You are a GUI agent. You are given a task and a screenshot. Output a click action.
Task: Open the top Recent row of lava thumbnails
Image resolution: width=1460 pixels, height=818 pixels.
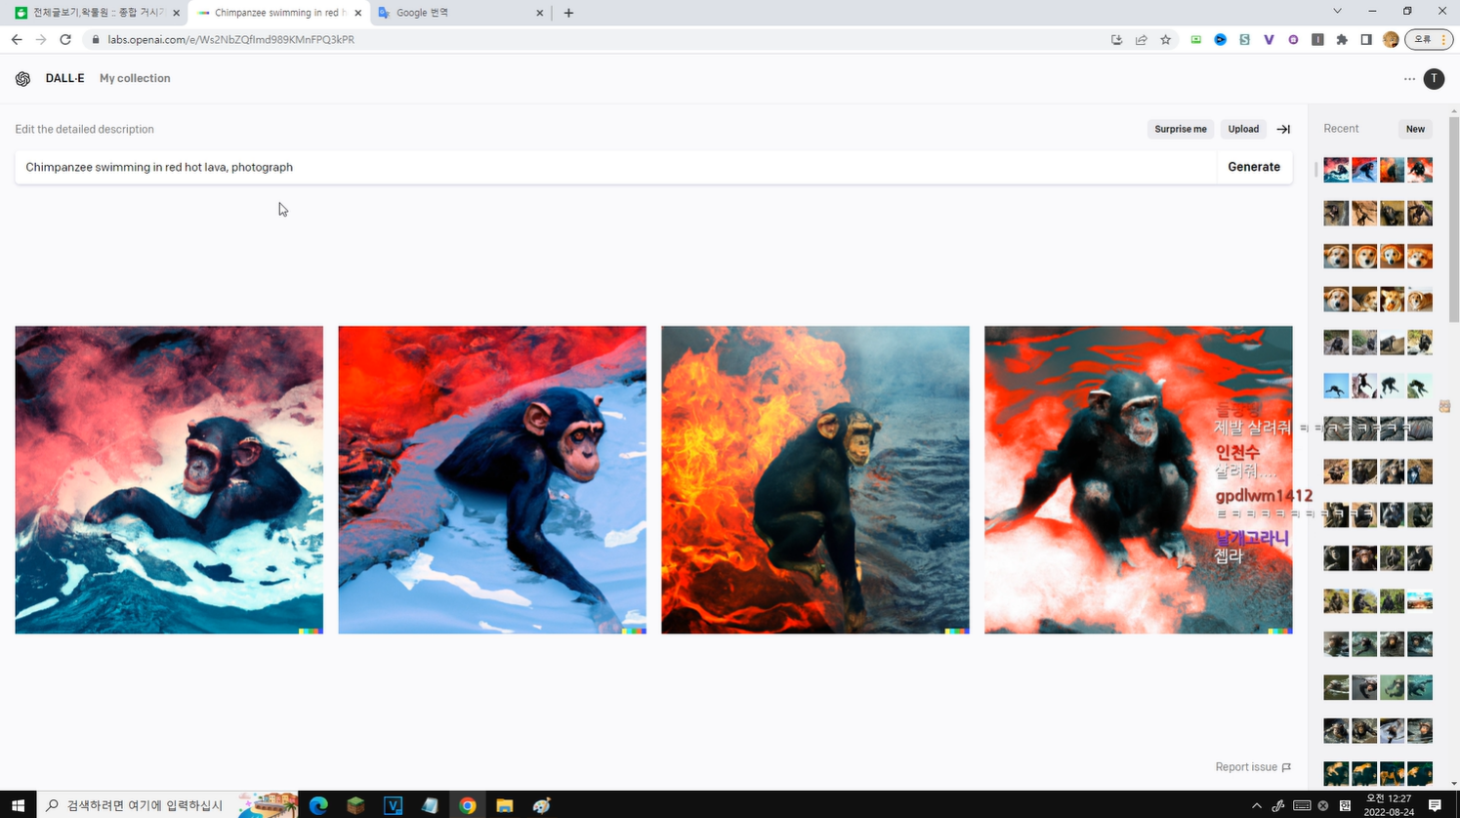tap(1378, 170)
